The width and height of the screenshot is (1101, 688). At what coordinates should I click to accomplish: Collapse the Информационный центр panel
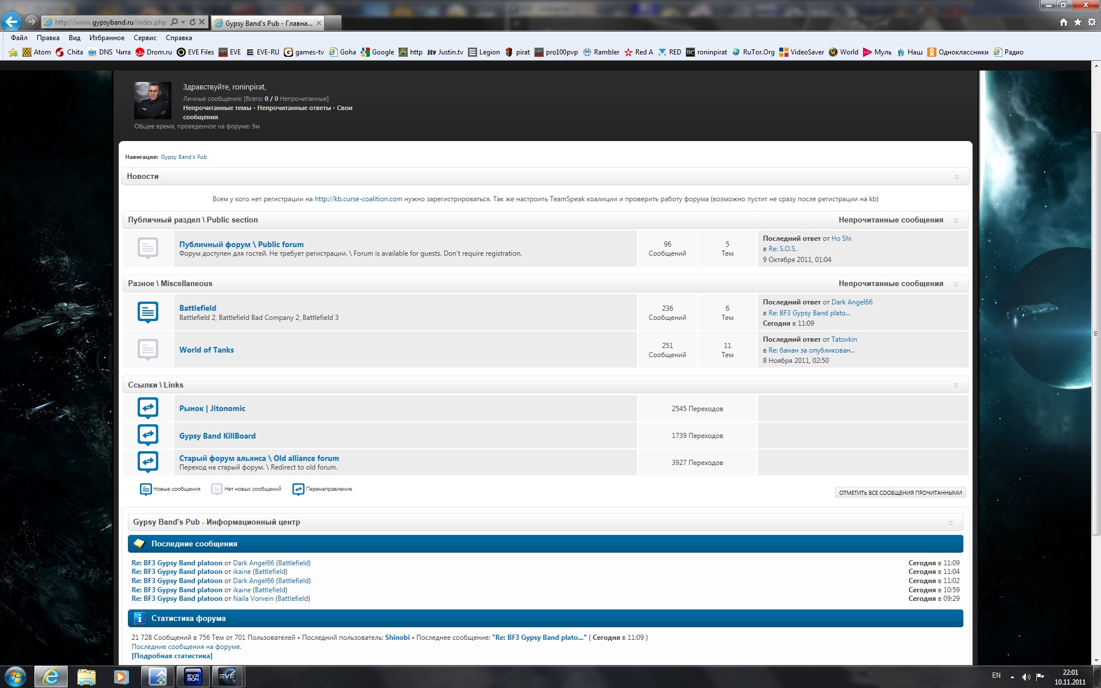(950, 522)
